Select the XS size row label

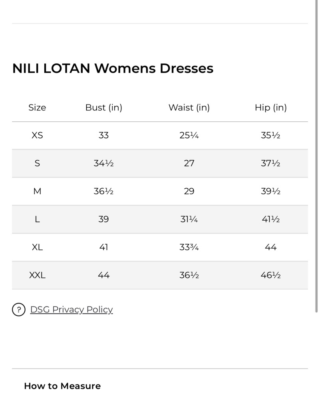37,135
